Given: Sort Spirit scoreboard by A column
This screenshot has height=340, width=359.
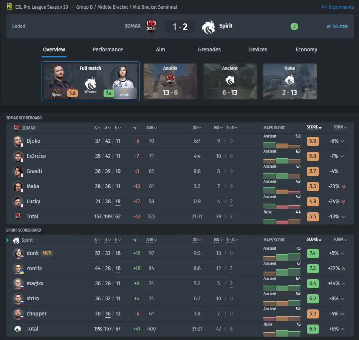Looking at the screenshot, I should 118,240.
